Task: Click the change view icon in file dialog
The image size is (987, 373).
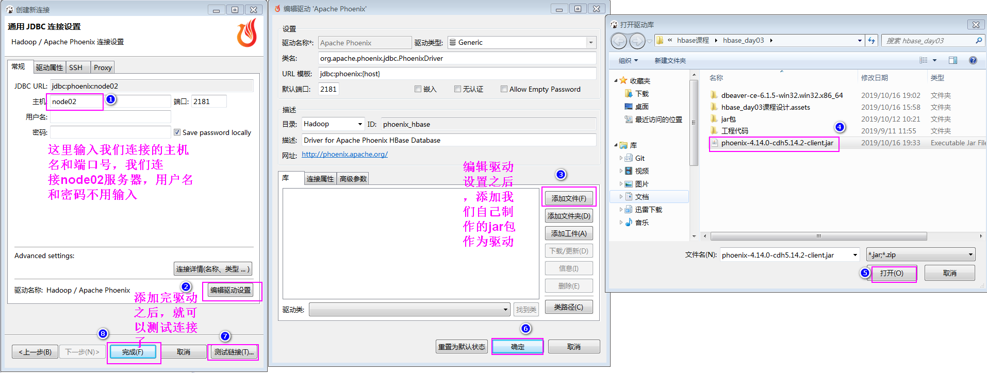Action: coord(923,60)
